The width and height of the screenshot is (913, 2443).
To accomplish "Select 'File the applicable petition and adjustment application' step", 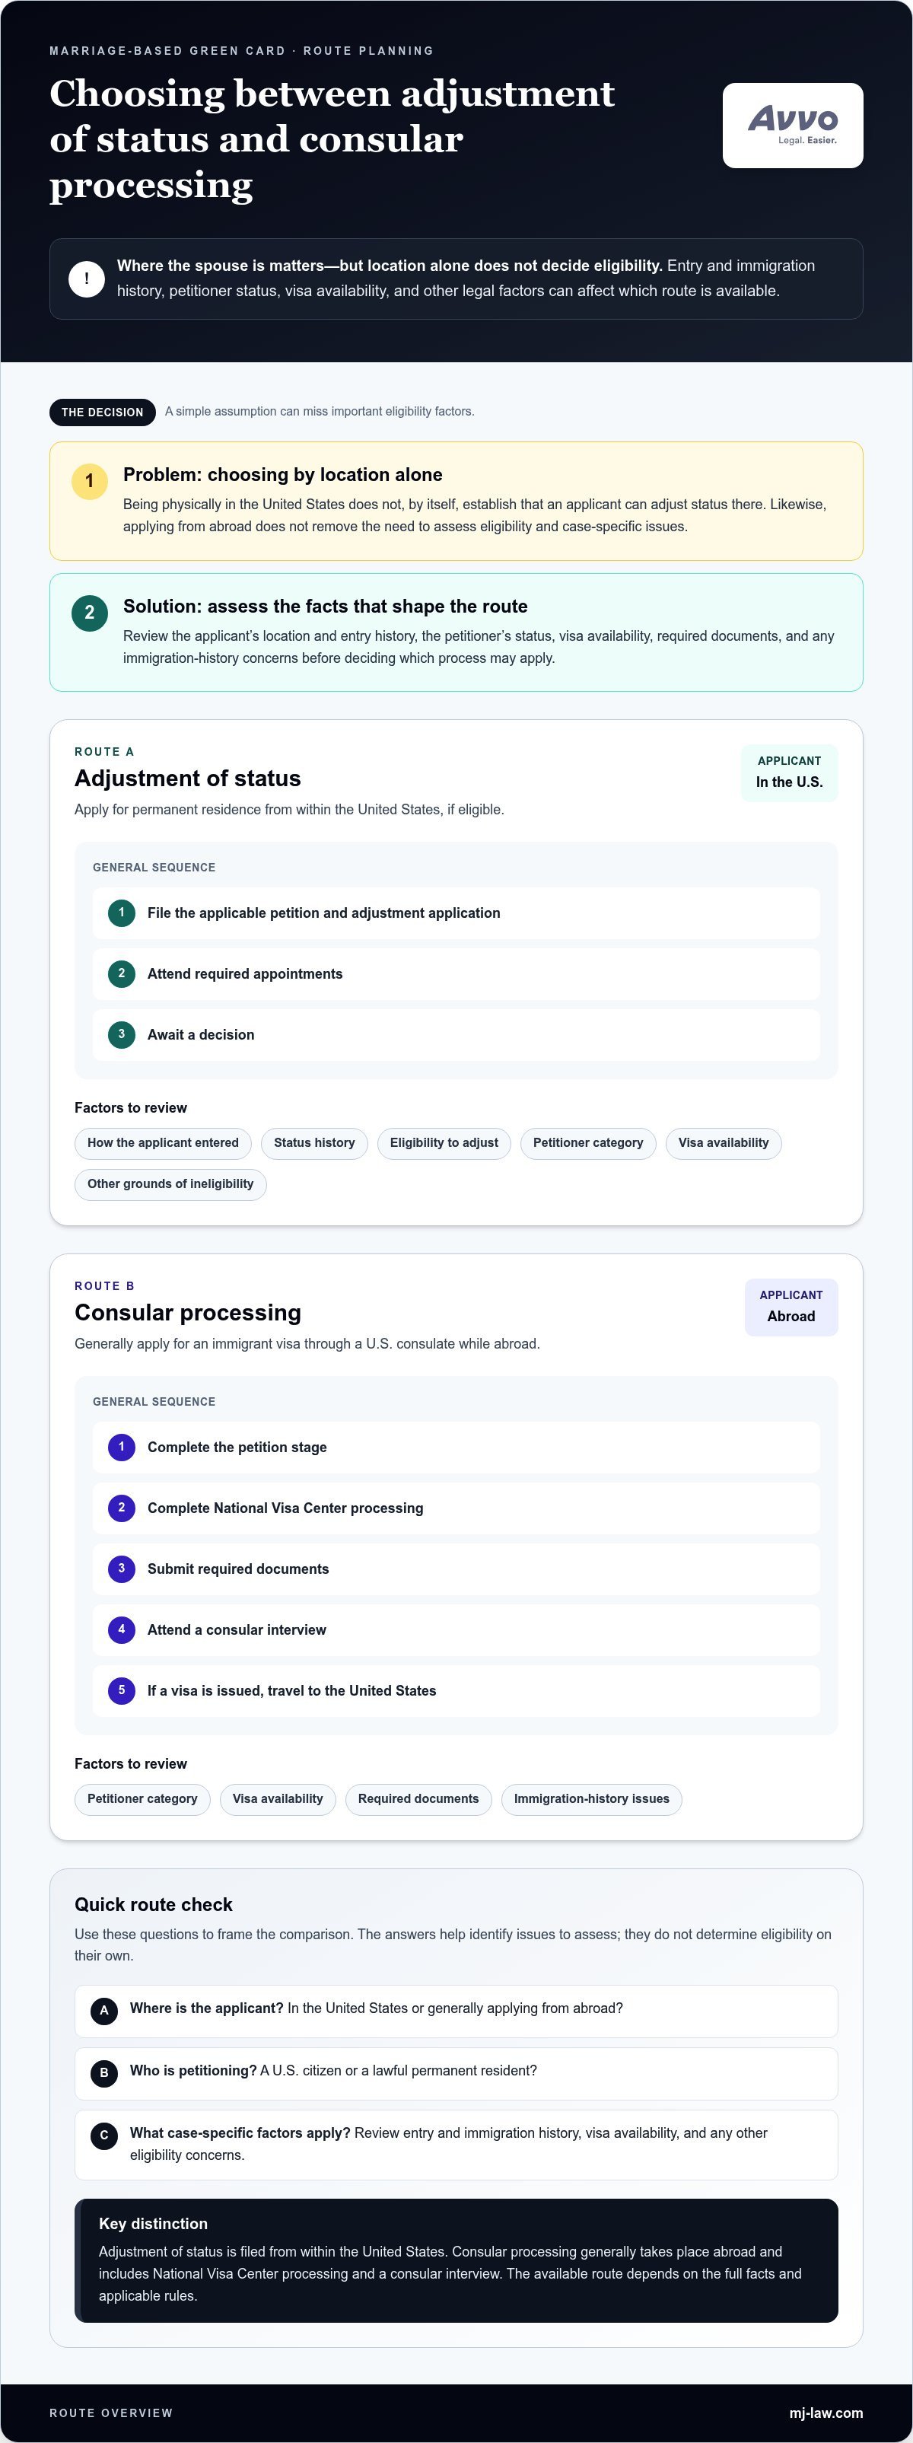I will (456, 913).
